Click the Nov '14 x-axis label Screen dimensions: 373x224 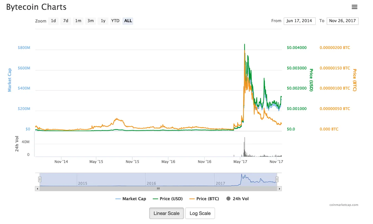coord(61,161)
